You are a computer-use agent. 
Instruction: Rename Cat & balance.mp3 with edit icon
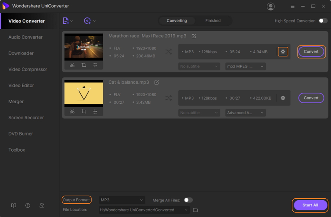pos(157,83)
